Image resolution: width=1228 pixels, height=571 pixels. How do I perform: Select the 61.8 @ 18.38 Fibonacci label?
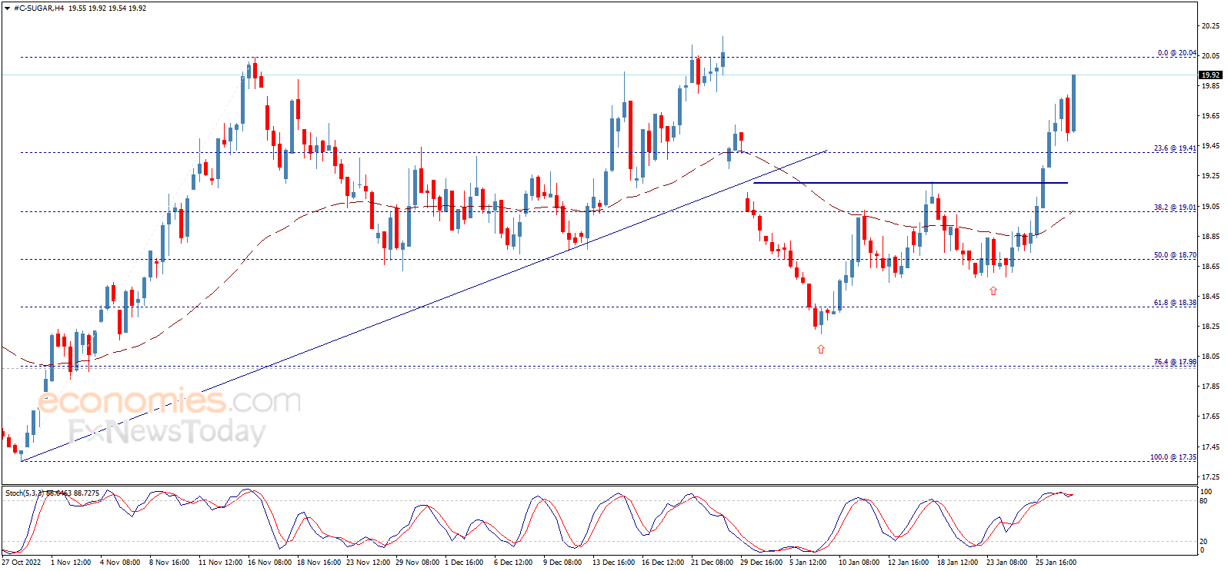coord(1175,303)
